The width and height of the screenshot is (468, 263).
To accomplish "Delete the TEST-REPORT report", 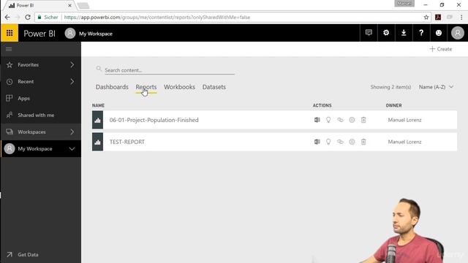I will pos(363,142).
